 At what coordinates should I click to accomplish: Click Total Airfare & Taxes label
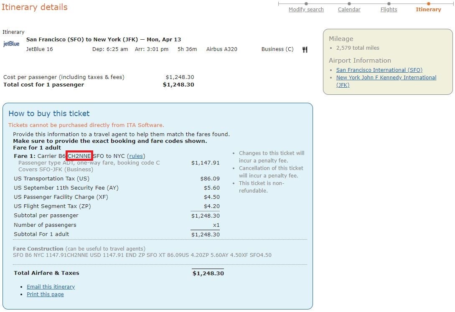pyautogui.click(x=46, y=273)
